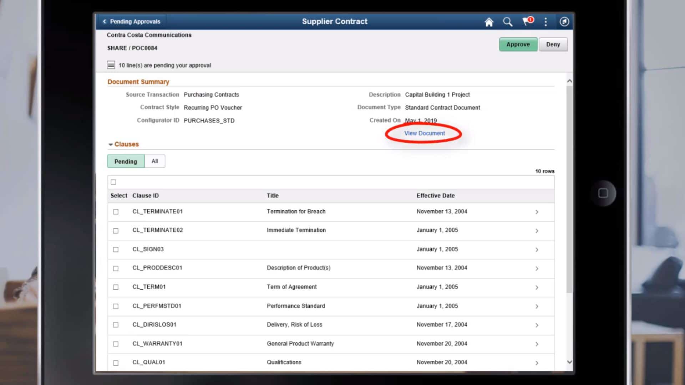Select the Pending tab
The image size is (685, 385).
[x=126, y=161]
